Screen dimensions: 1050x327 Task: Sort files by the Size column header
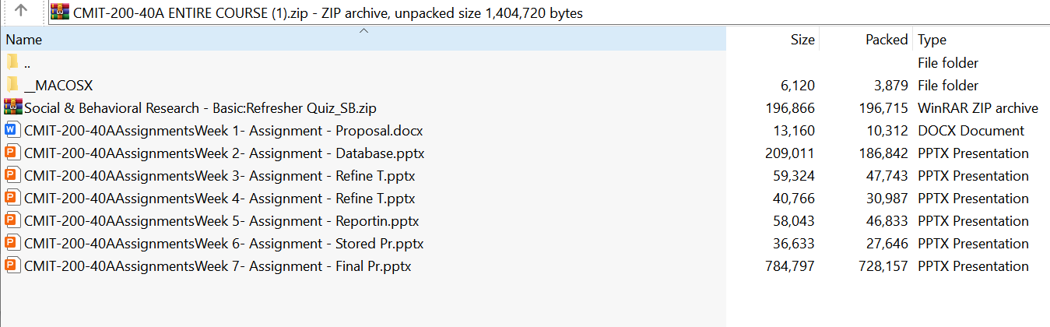pos(802,40)
